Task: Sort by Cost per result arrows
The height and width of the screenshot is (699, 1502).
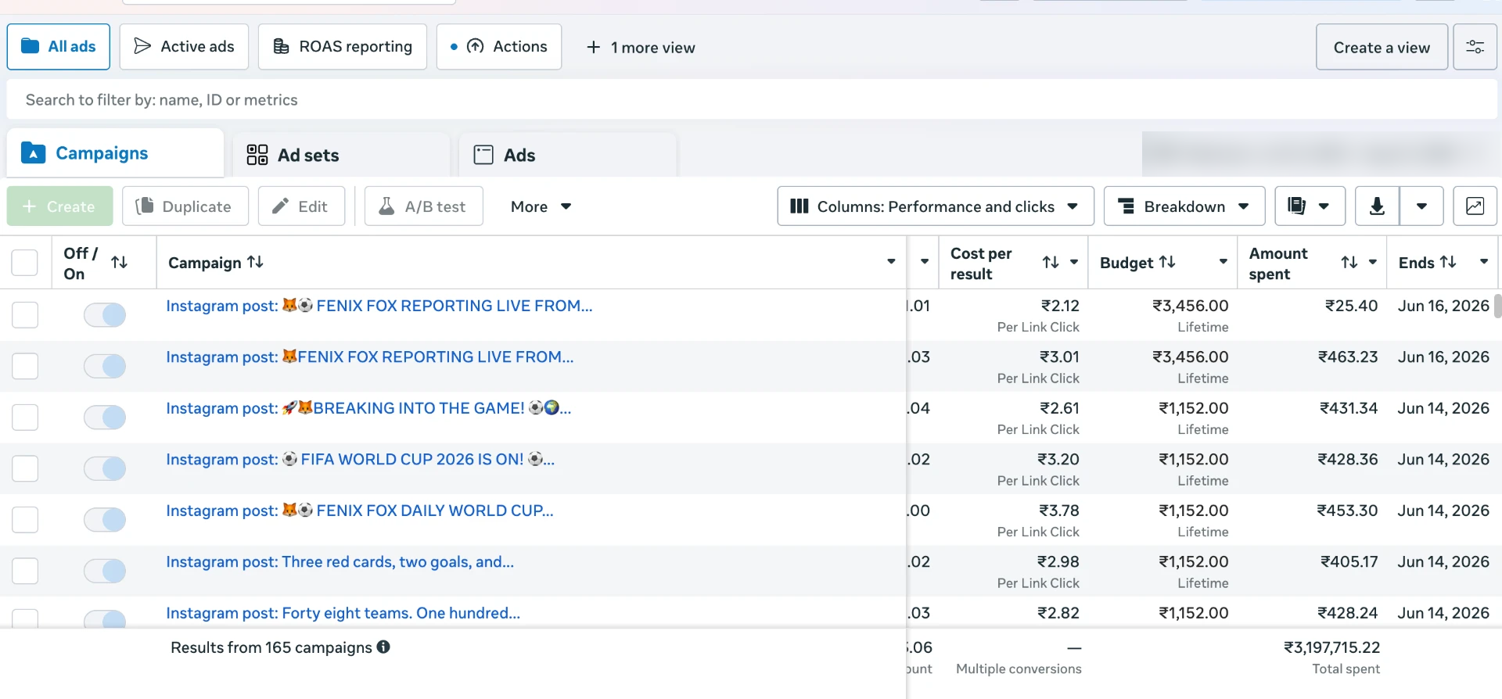Action: tap(1051, 263)
